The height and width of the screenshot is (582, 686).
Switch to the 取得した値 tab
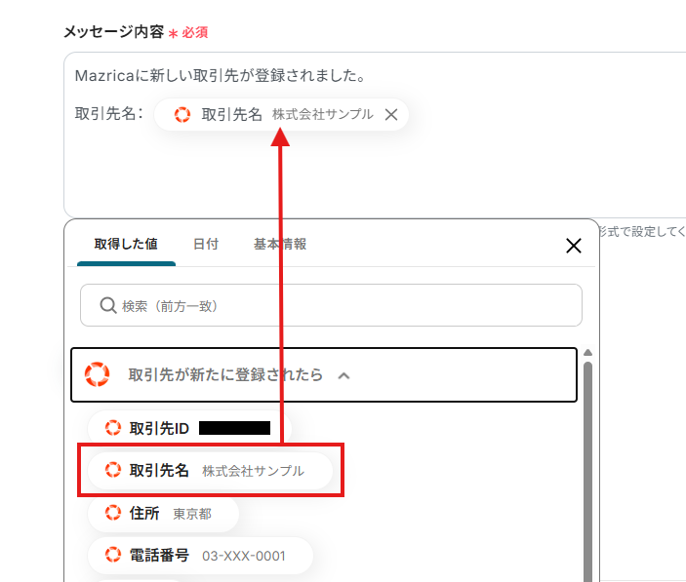pyautogui.click(x=126, y=244)
